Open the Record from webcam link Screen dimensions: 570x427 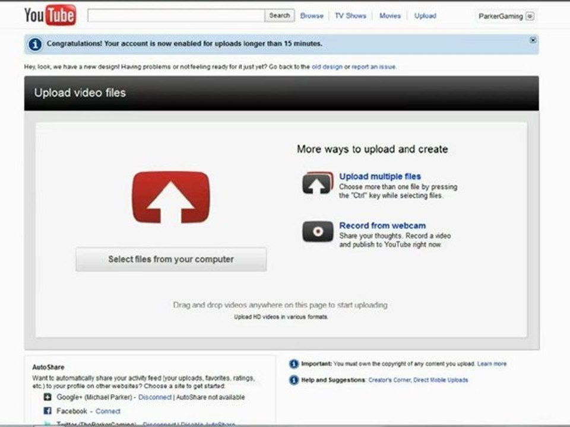point(382,225)
